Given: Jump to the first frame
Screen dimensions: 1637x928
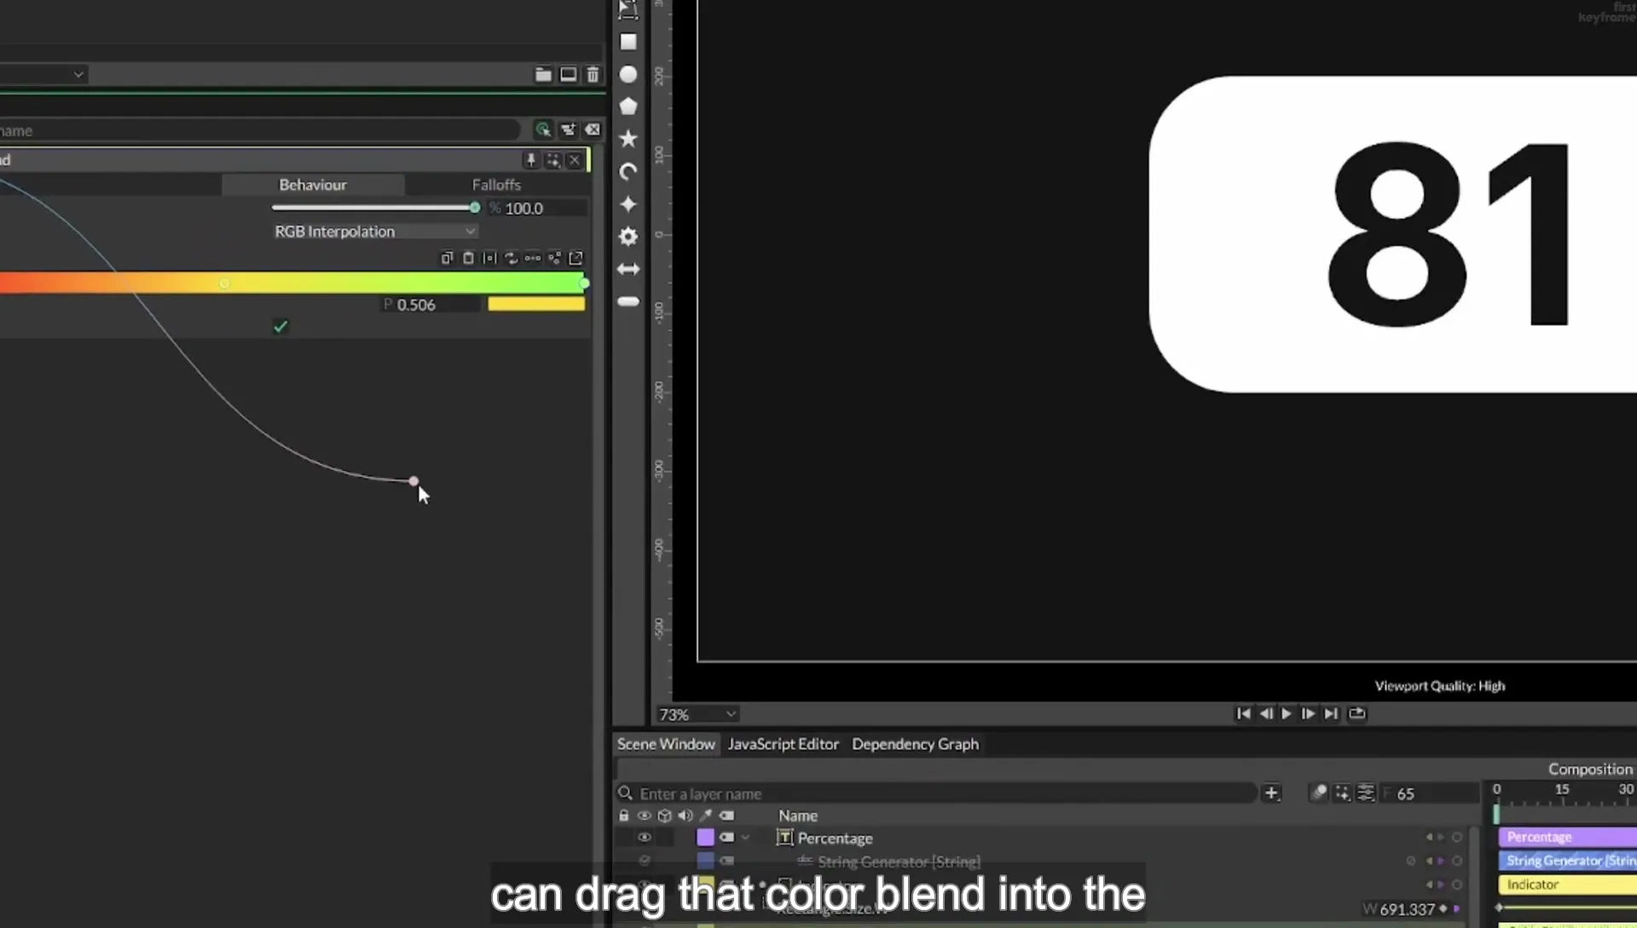Looking at the screenshot, I should (x=1243, y=713).
